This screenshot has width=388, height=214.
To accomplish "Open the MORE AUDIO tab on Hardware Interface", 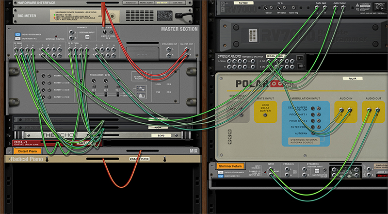I will coord(145,3).
